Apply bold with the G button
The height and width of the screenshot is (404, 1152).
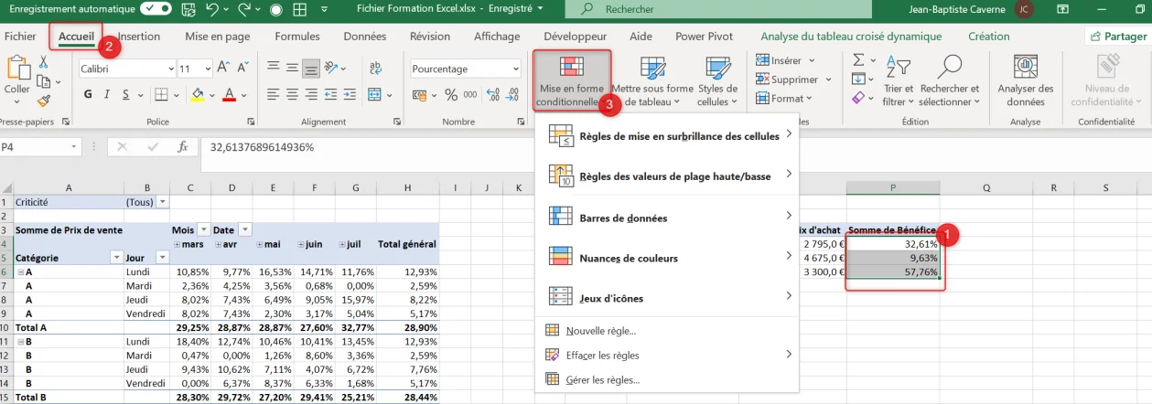[x=89, y=94]
